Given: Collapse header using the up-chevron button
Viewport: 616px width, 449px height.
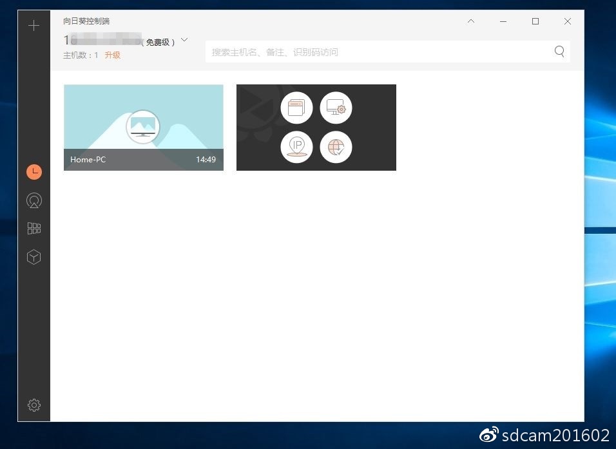Looking at the screenshot, I should (x=471, y=21).
